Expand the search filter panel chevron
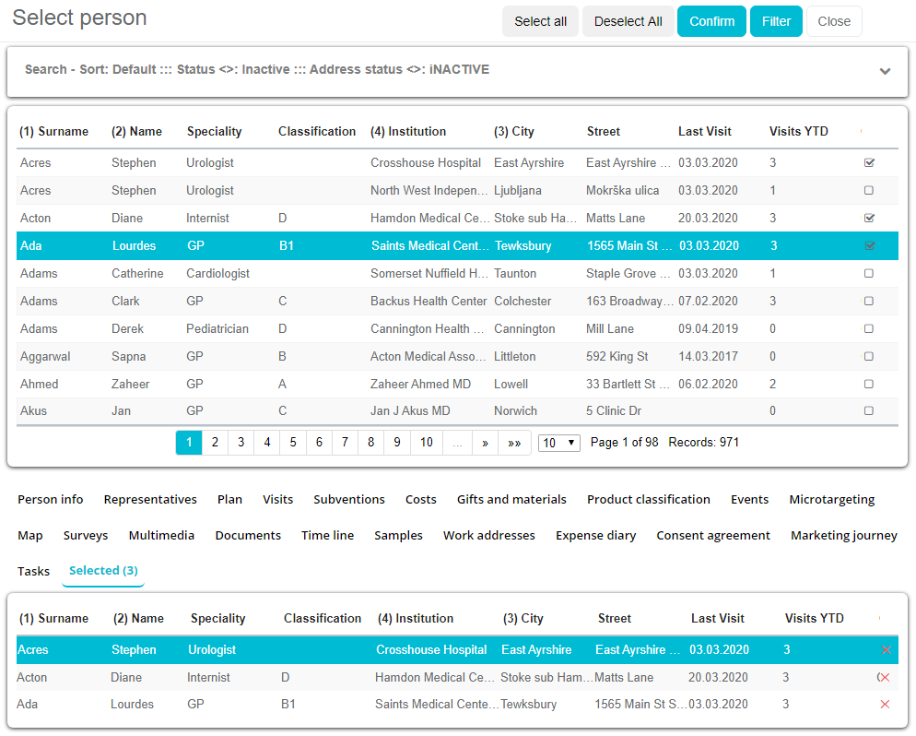 885,71
